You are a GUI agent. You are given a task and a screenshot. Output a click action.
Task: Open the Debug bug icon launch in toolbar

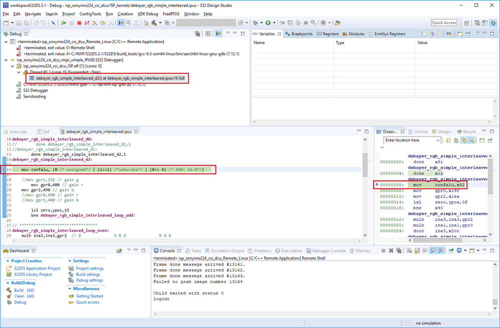coord(256,23)
